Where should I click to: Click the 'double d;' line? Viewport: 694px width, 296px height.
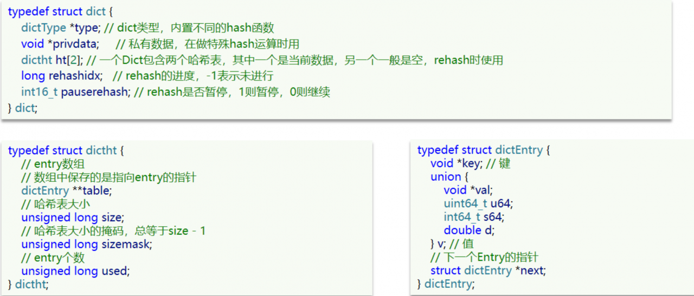(x=469, y=230)
